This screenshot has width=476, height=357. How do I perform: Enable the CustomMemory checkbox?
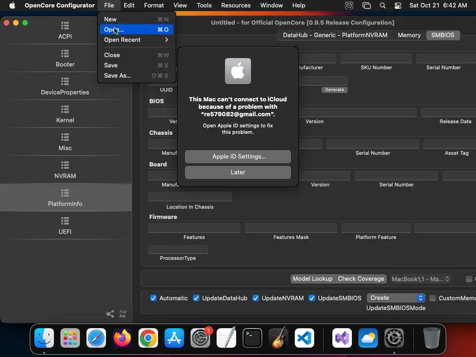click(x=433, y=298)
